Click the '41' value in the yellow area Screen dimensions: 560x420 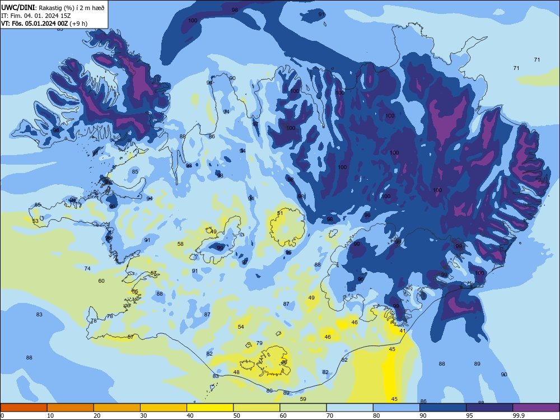403,331
